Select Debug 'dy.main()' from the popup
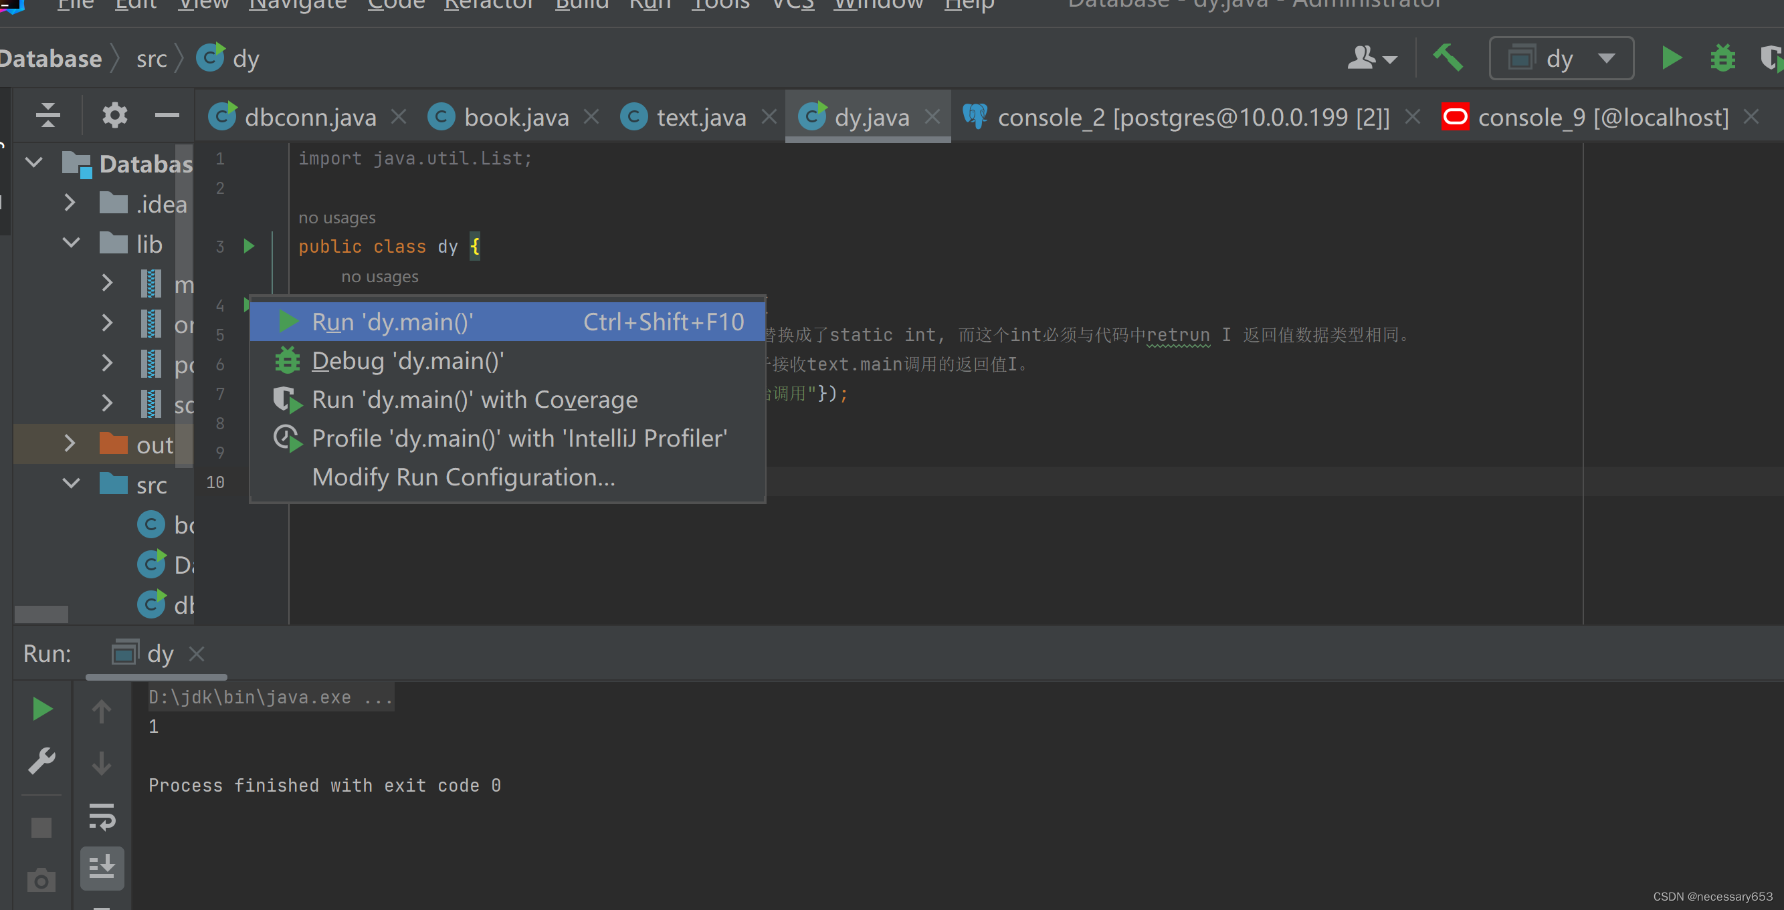Viewport: 1784px width, 910px height. click(x=407, y=360)
